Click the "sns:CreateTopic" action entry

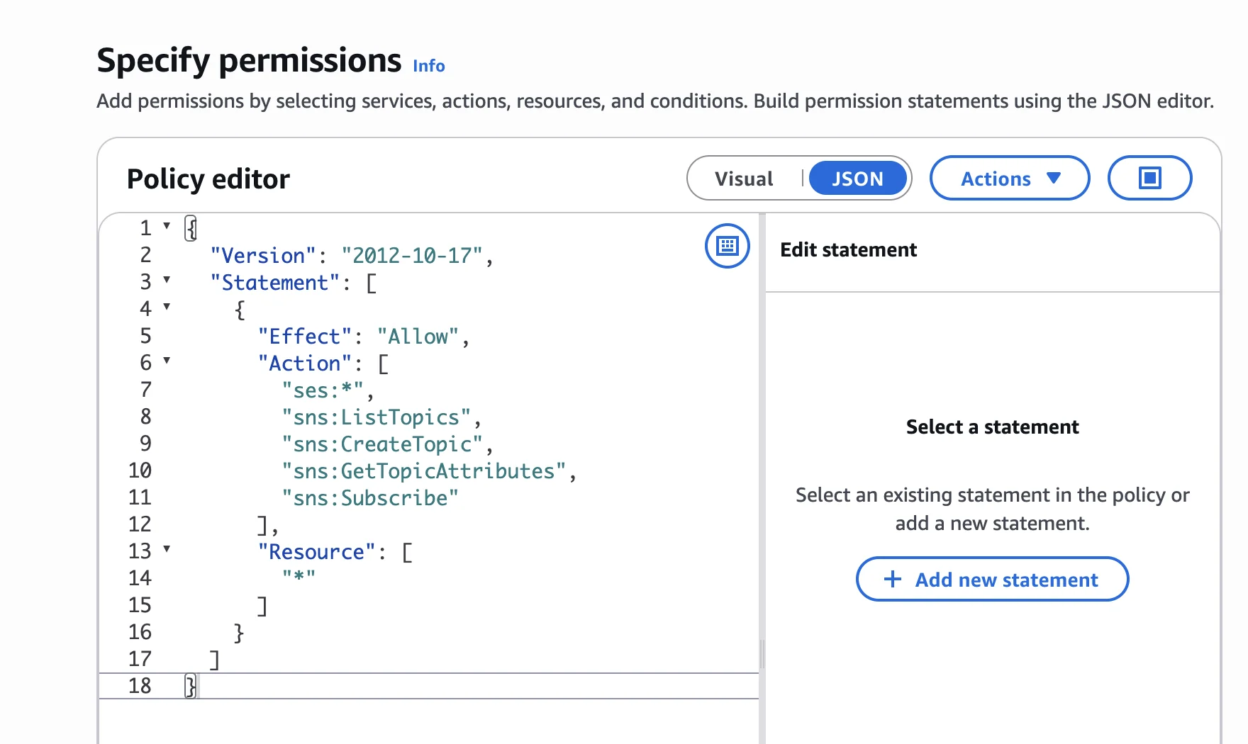tap(382, 444)
